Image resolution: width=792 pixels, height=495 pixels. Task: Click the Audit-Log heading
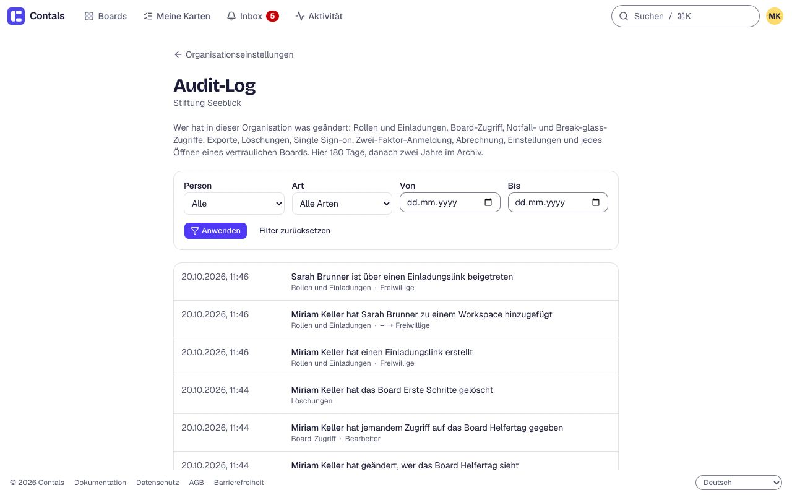(x=214, y=85)
